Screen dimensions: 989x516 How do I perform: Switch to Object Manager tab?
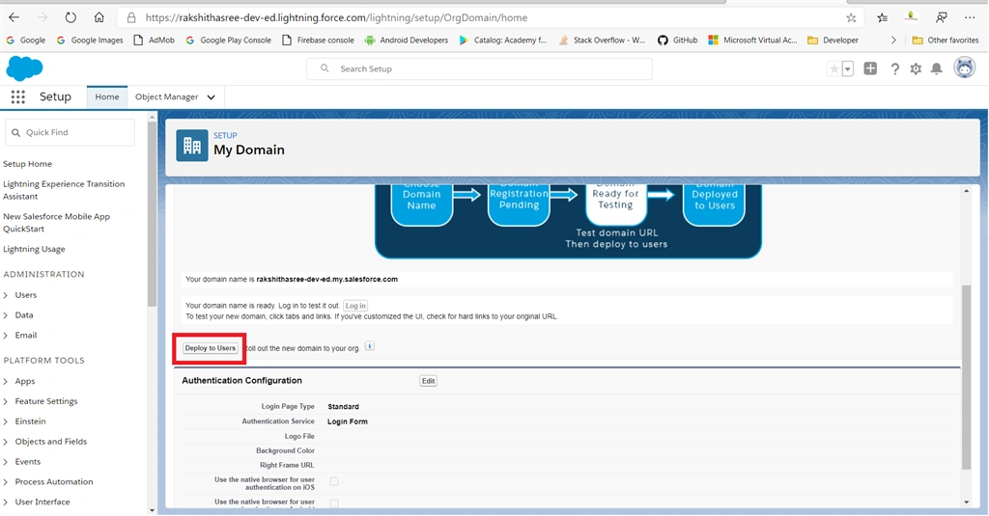point(166,97)
